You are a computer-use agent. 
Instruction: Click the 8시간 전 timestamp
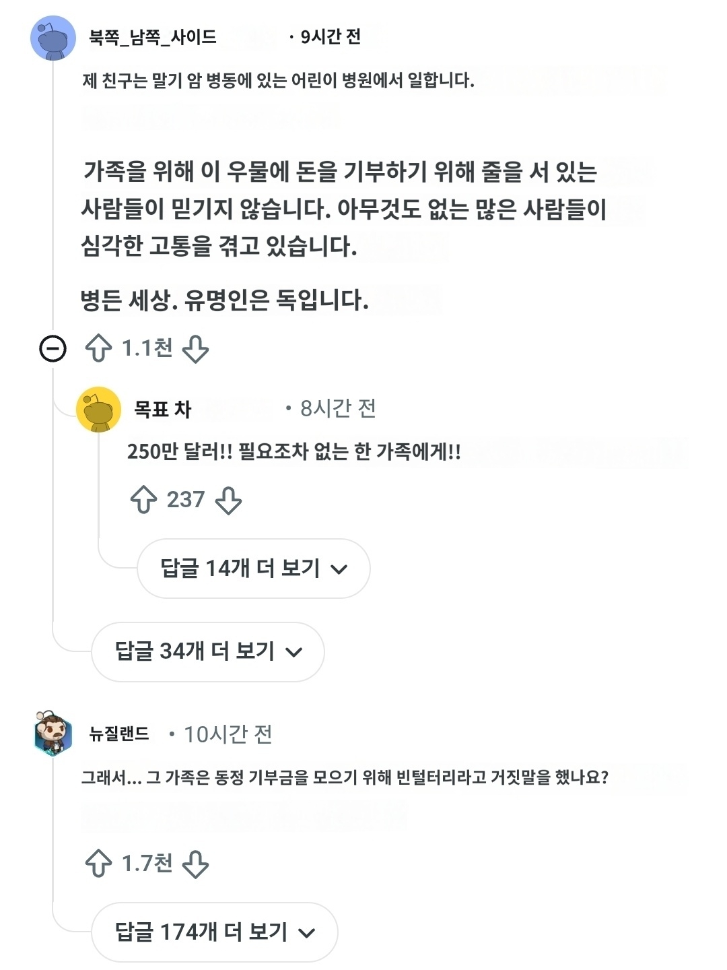click(x=338, y=408)
